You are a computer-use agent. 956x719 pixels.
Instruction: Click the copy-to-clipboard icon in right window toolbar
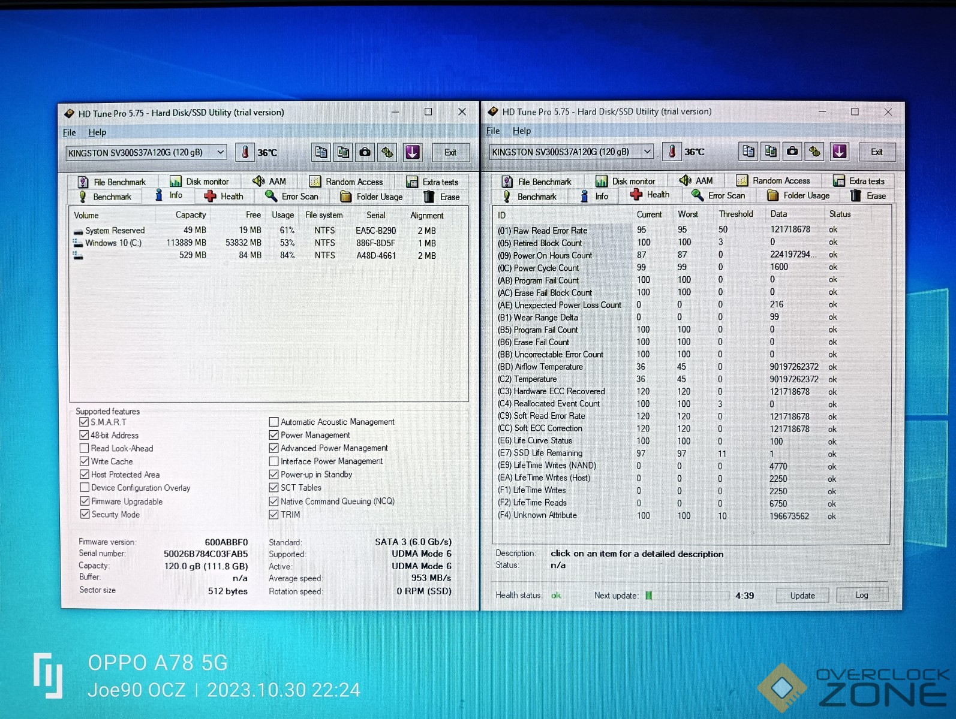[x=748, y=152]
